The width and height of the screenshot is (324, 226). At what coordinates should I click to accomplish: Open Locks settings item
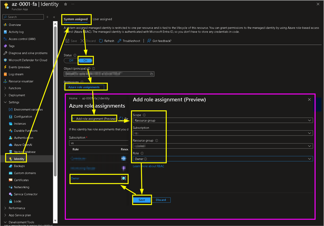(x=18, y=201)
